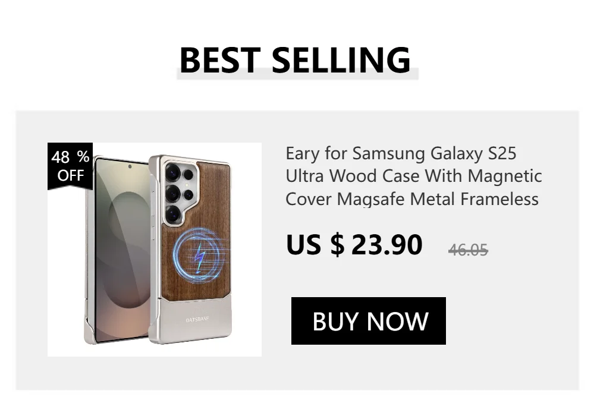Viewport: 597px width, 416px height.
Task: Click the US $ 23.90 sale price
Action: [354, 245]
